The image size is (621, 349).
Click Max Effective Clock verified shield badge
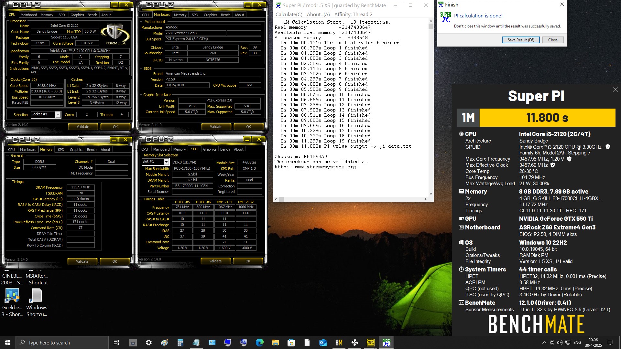point(553,165)
